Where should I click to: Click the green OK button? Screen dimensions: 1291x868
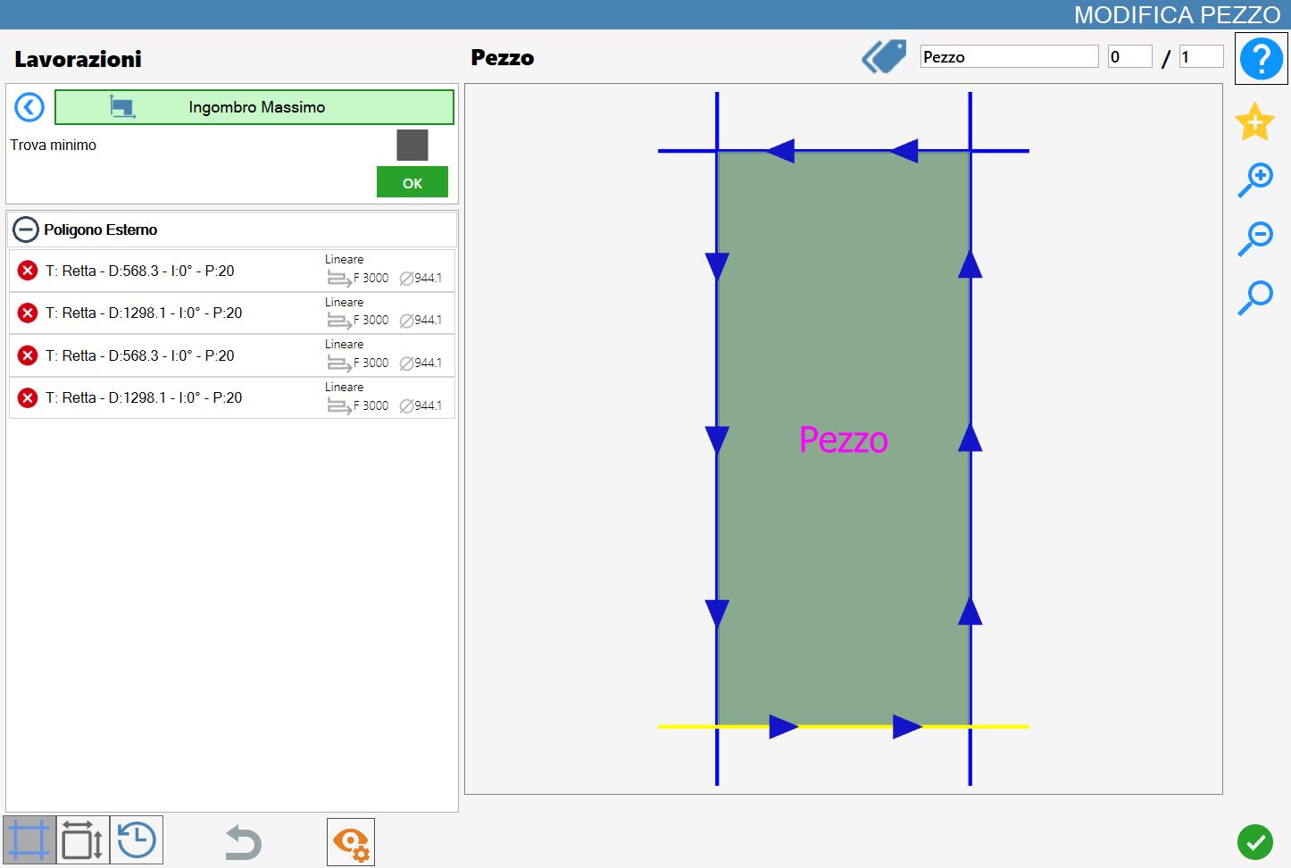pyautogui.click(x=412, y=182)
